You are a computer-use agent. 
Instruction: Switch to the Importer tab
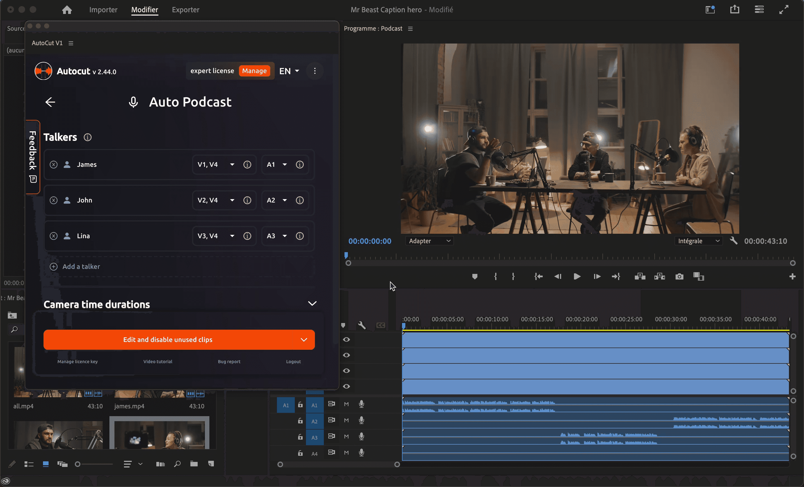(x=103, y=10)
